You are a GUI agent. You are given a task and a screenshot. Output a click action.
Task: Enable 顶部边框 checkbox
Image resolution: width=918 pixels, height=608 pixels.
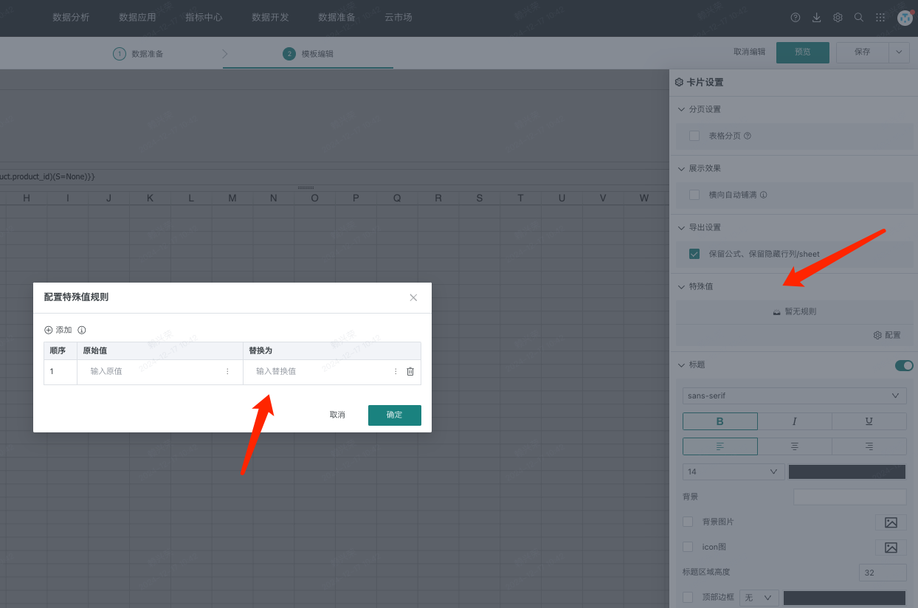(688, 597)
